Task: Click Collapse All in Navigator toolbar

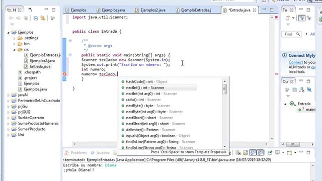Action: click(36, 18)
